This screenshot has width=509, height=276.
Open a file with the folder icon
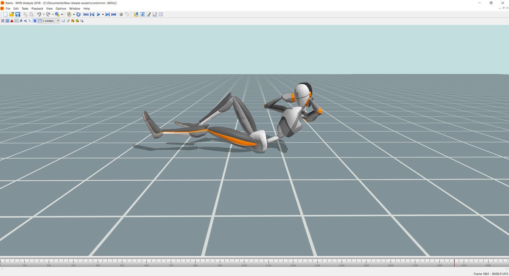coord(12,14)
